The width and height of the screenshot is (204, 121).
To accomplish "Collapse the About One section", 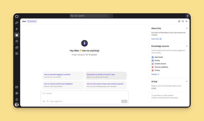I will click(x=187, y=28).
